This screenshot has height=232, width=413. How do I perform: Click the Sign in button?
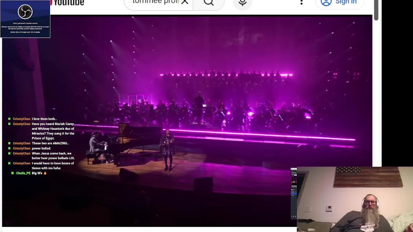point(339,3)
